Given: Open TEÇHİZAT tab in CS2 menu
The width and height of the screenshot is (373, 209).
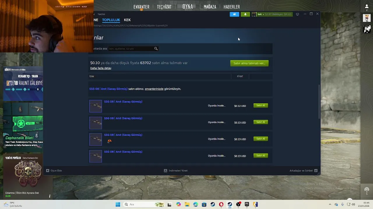Looking at the screenshot, I should [x=164, y=7].
